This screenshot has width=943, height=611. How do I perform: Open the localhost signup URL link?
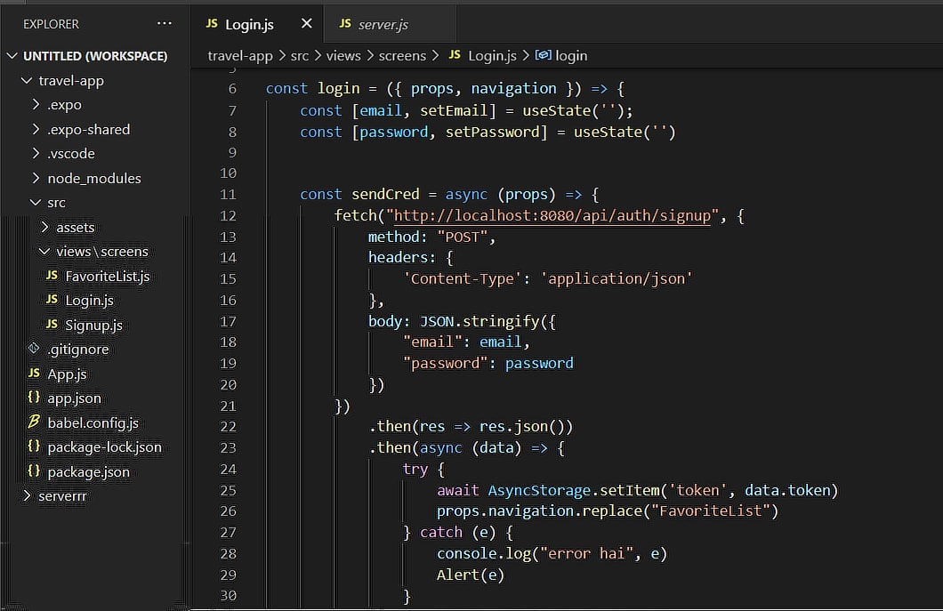(x=552, y=215)
